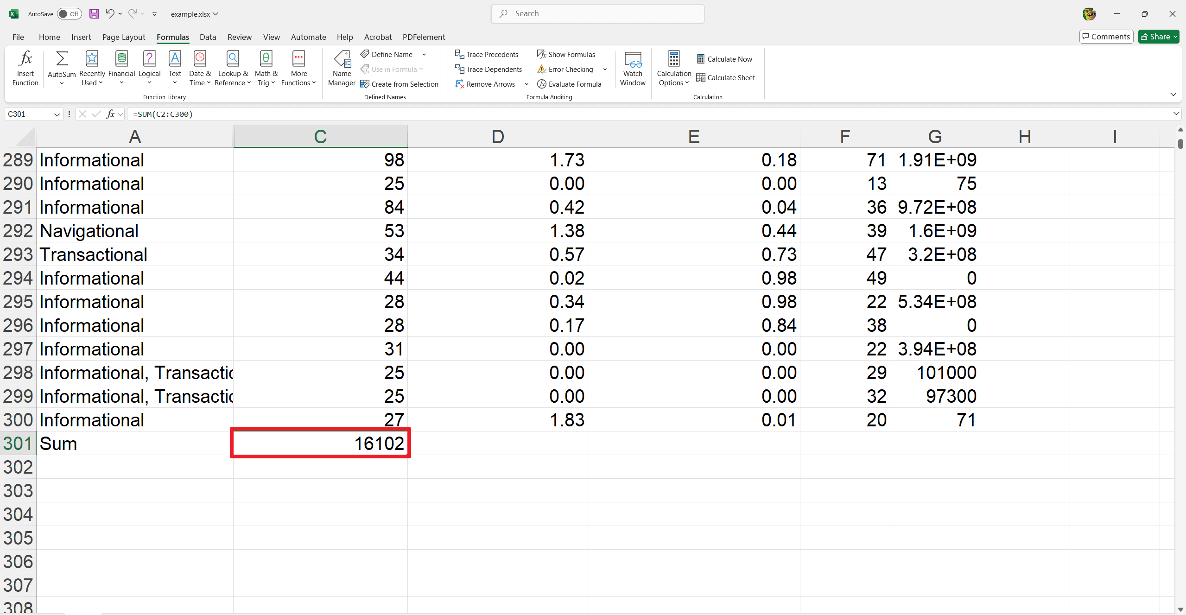Open the Financial functions list
Image resolution: width=1186 pixels, height=615 pixels.
[x=121, y=68]
